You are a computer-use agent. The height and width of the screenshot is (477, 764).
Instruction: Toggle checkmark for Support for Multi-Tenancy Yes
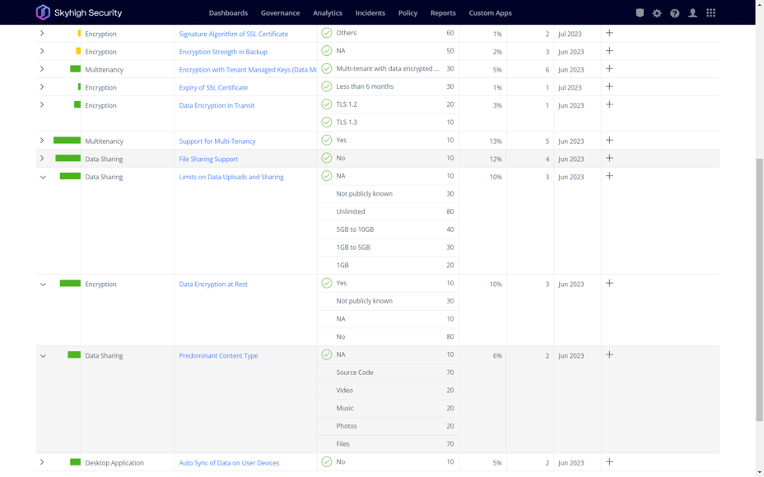point(327,141)
